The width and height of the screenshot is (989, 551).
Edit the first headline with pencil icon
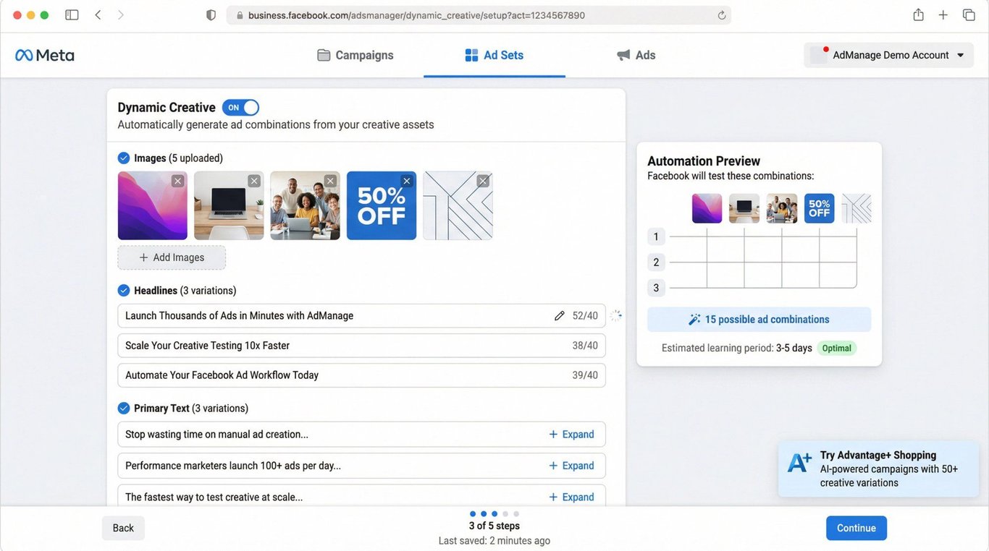559,316
